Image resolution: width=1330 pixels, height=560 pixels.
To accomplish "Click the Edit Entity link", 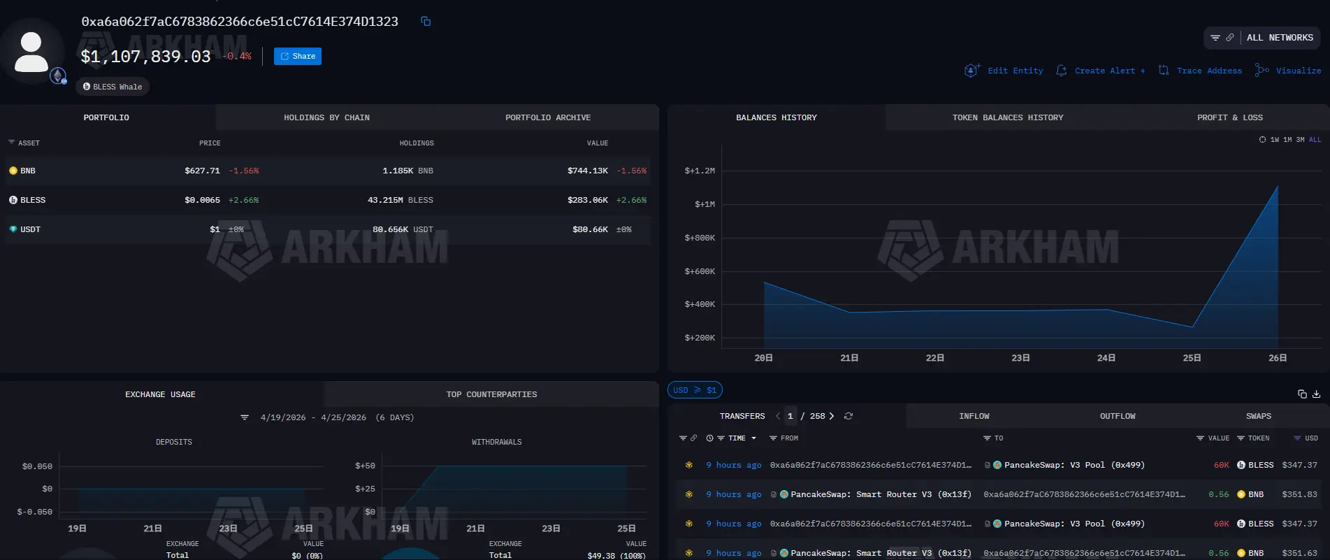I will point(1015,71).
